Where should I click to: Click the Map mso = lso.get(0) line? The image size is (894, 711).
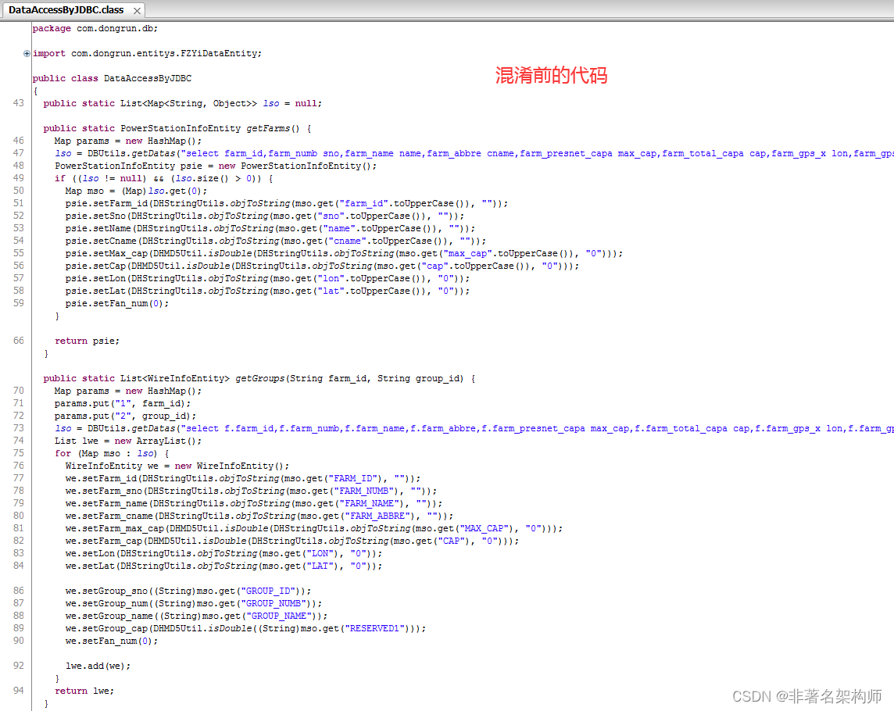(136, 191)
